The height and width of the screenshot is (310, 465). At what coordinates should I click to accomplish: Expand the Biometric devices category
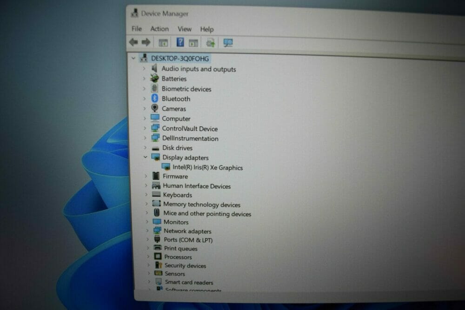[x=144, y=88]
